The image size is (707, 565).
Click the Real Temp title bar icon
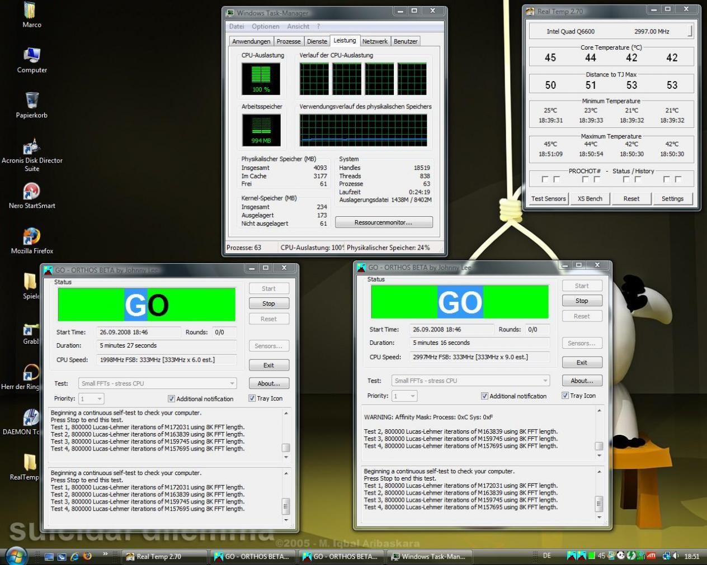coord(530,11)
